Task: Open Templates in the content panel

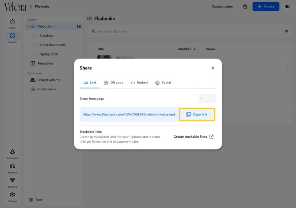Action: pyautogui.click(x=45, y=63)
